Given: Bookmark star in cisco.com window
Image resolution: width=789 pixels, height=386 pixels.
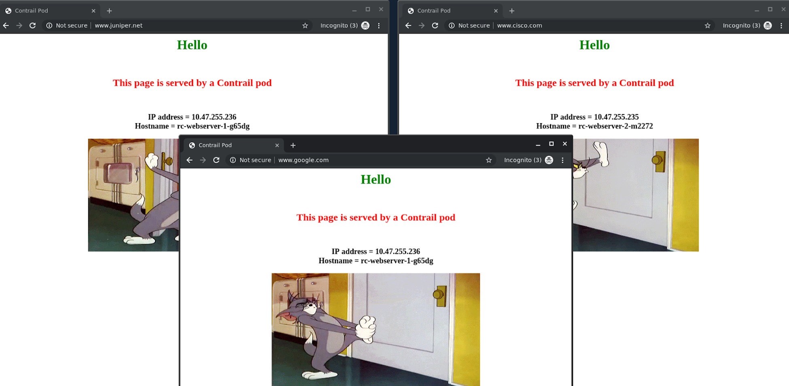Looking at the screenshot, I should click(x=708, y=26).
